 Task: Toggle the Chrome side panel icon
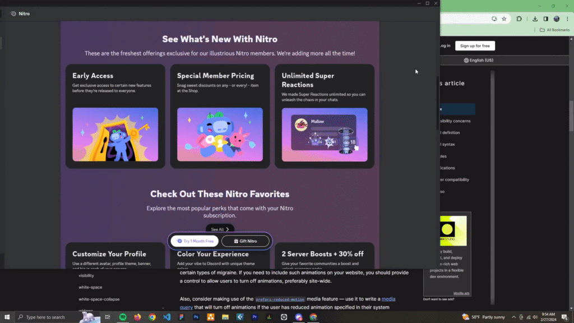546,19
